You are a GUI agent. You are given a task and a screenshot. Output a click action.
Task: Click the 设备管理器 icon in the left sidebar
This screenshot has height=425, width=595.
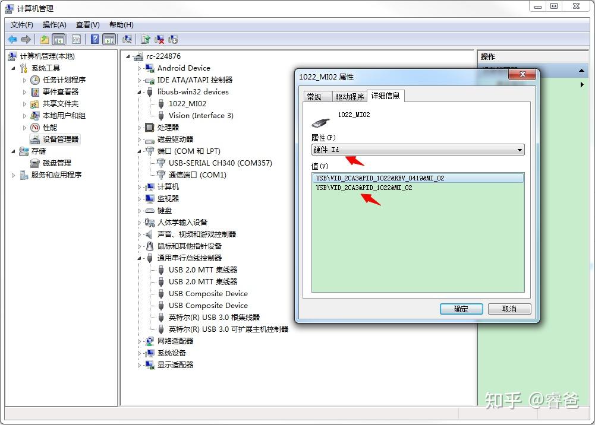pyautogui.click(x=36, y=139)
